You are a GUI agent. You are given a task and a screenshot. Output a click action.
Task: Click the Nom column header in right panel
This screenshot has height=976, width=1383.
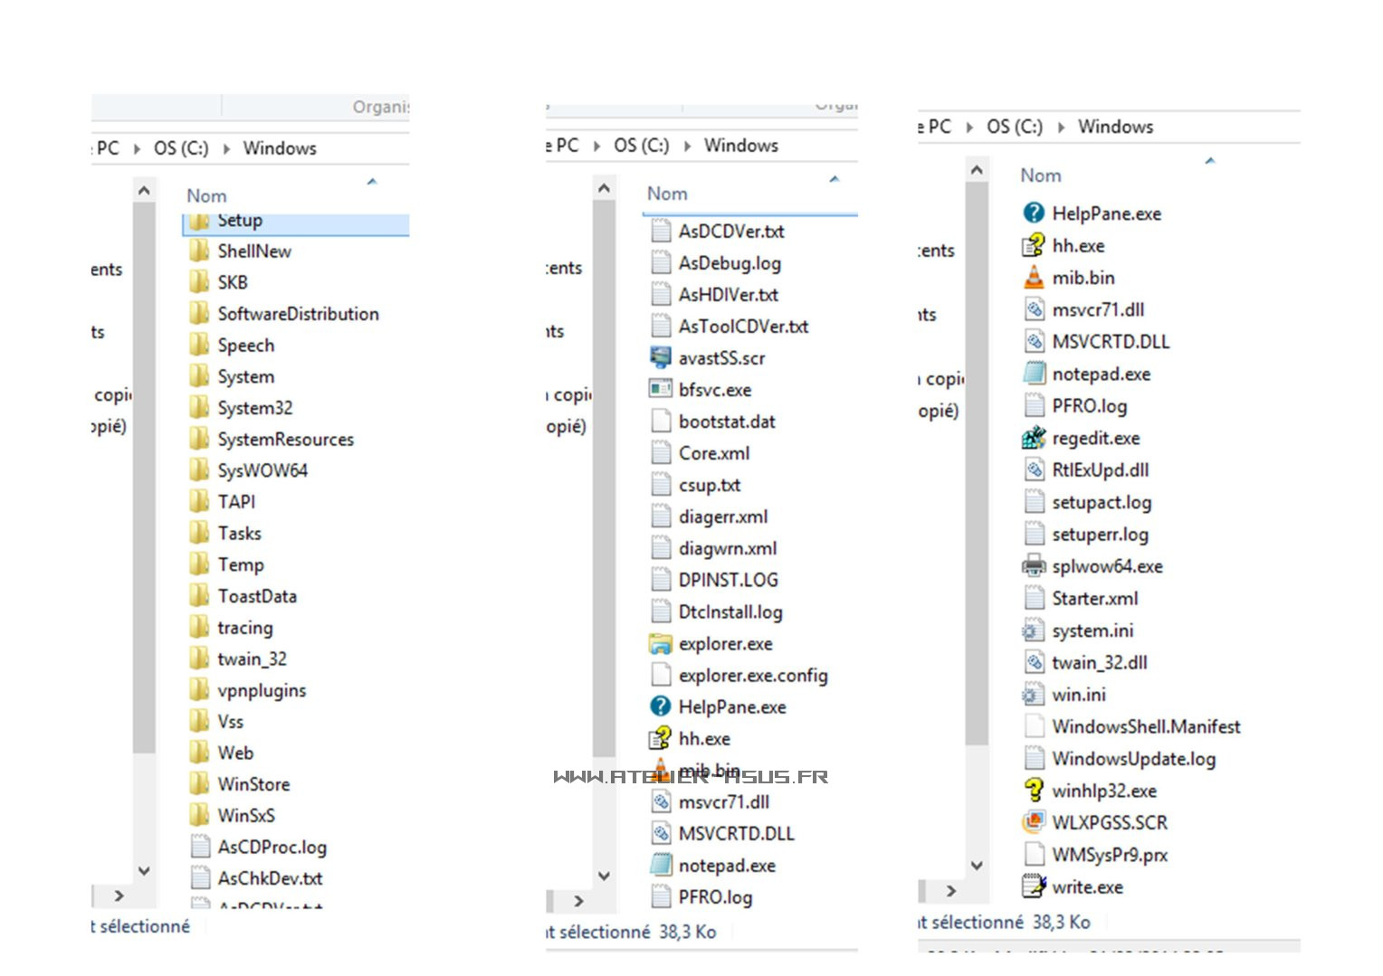click(x=1041, y=175)
